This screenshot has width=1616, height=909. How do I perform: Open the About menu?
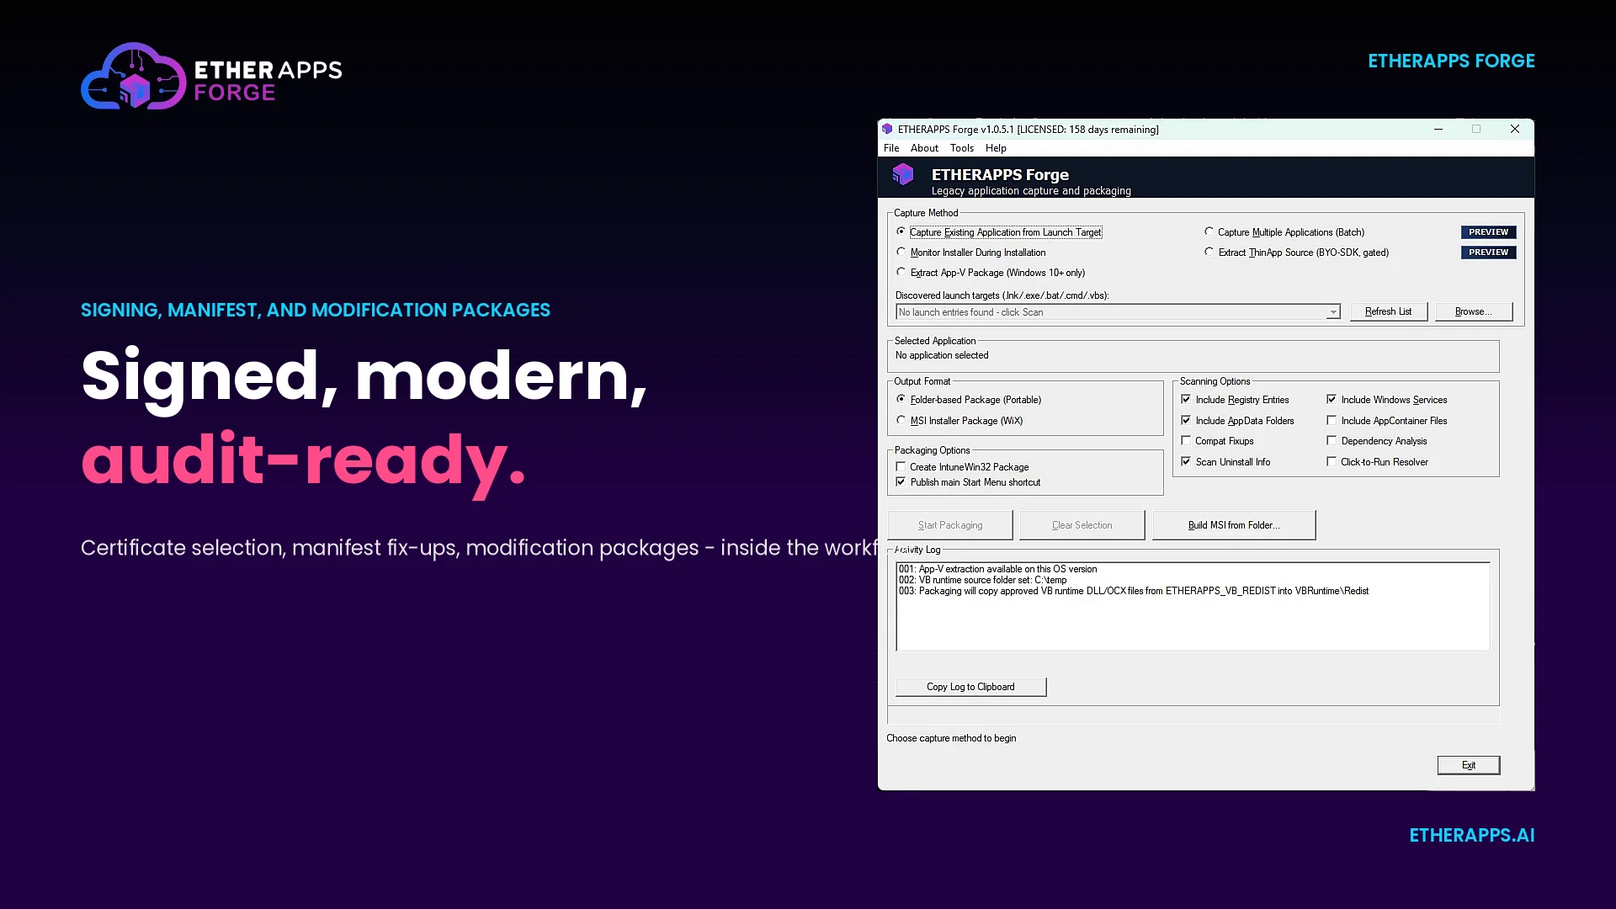(x=924, y=148)
